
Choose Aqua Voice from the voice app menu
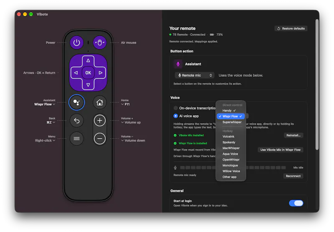point(231,154)
